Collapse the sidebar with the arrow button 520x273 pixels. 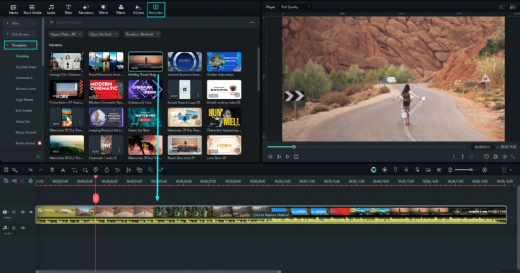pos(38,157)
